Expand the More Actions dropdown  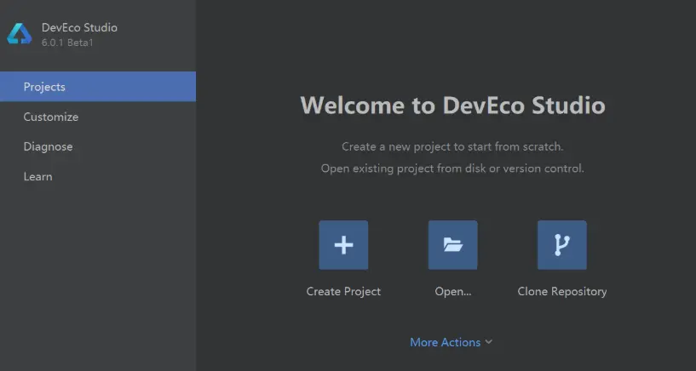coord(446,342)
